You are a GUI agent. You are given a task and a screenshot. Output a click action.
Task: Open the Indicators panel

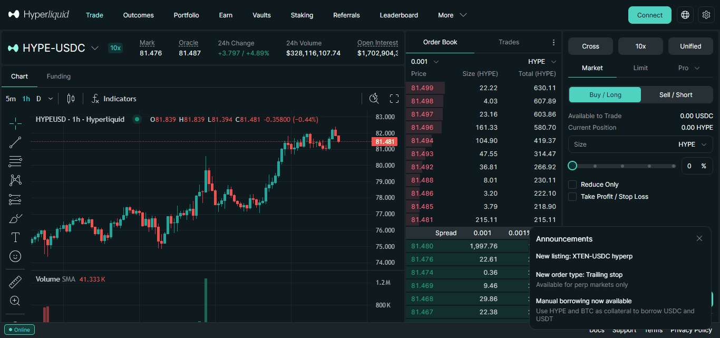pos(114,99)
